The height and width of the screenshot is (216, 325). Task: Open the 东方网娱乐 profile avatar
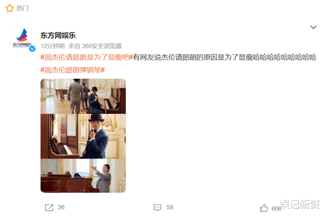point(22,39)
